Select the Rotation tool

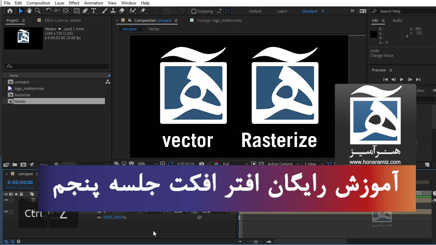click(49, 11)
